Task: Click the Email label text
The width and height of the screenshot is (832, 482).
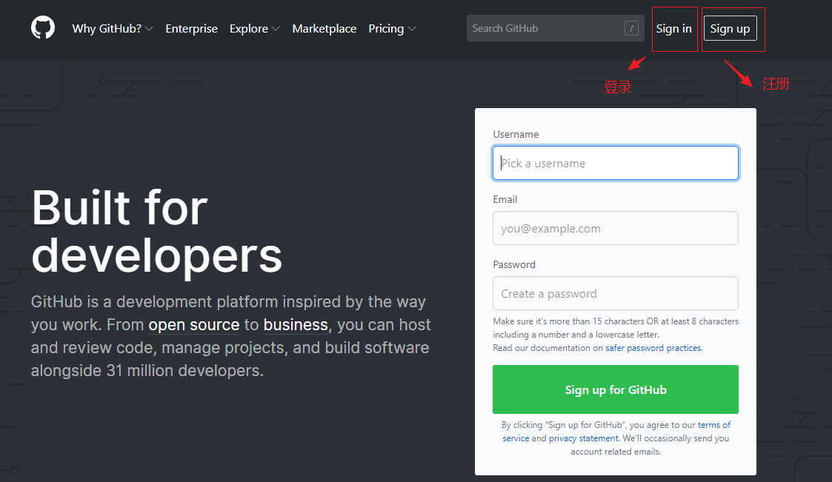Action: (x=505, y=199)
